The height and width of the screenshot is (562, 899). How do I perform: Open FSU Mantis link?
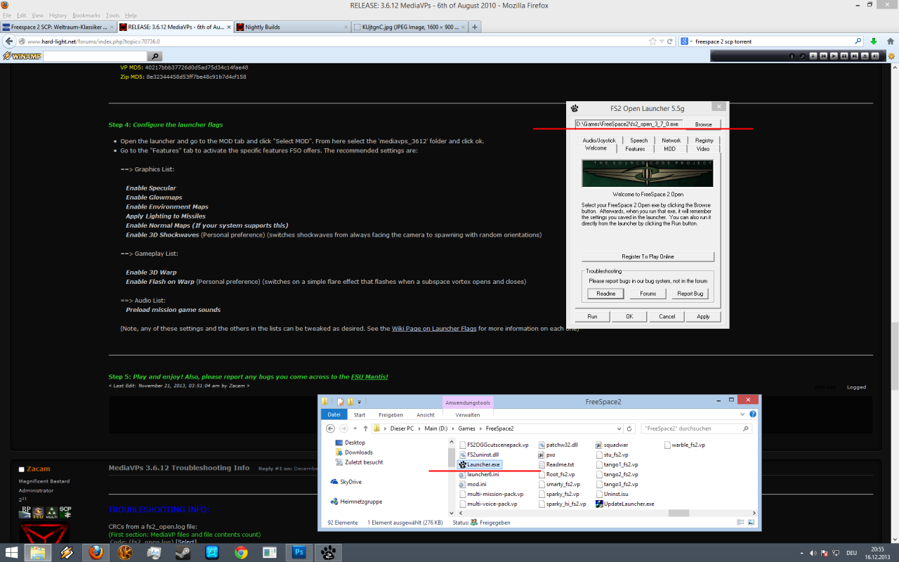coord(369,377)
